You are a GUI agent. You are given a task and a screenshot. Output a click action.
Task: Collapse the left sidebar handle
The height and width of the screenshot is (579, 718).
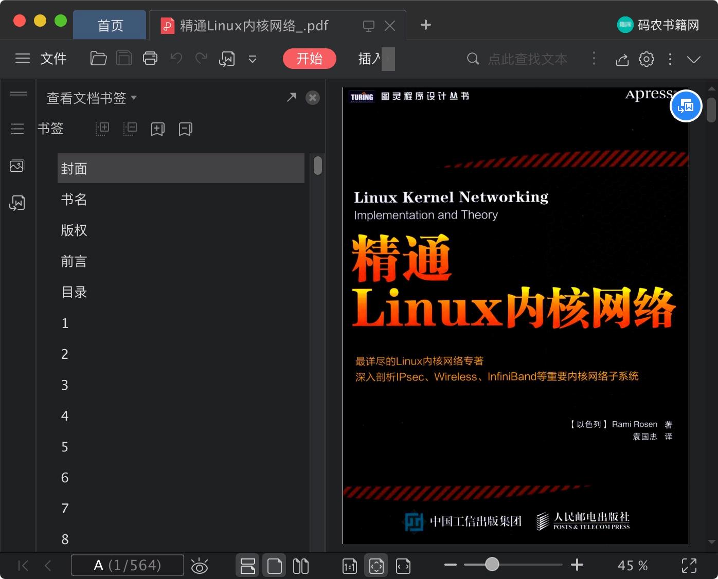(19, 94)
